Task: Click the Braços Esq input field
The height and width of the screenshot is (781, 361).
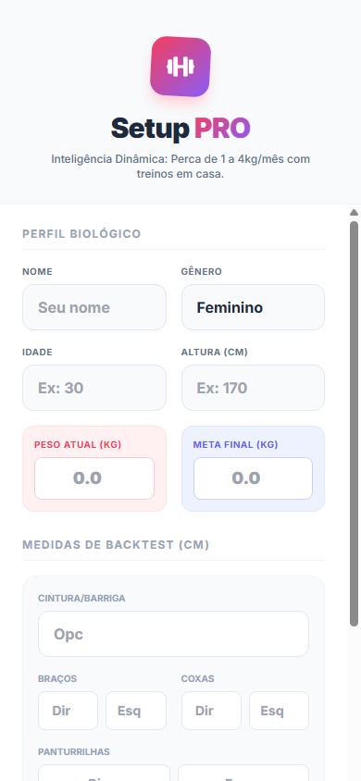Action: point(136,711)
